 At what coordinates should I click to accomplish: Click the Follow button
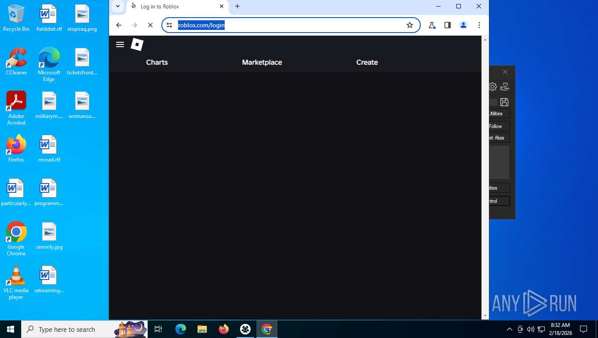tap(500, 126)
